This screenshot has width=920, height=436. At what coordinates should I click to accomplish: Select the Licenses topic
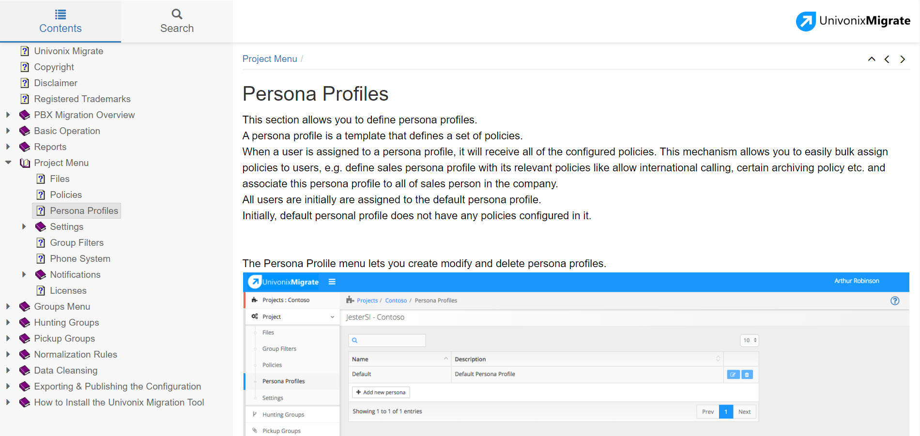pyautogui.click(x=68, y=290)
